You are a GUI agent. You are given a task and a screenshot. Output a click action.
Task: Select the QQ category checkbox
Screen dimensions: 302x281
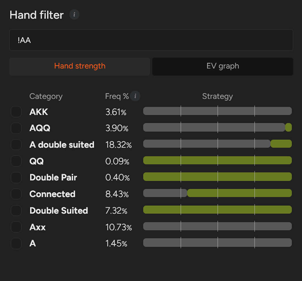(x=16, y=161)
